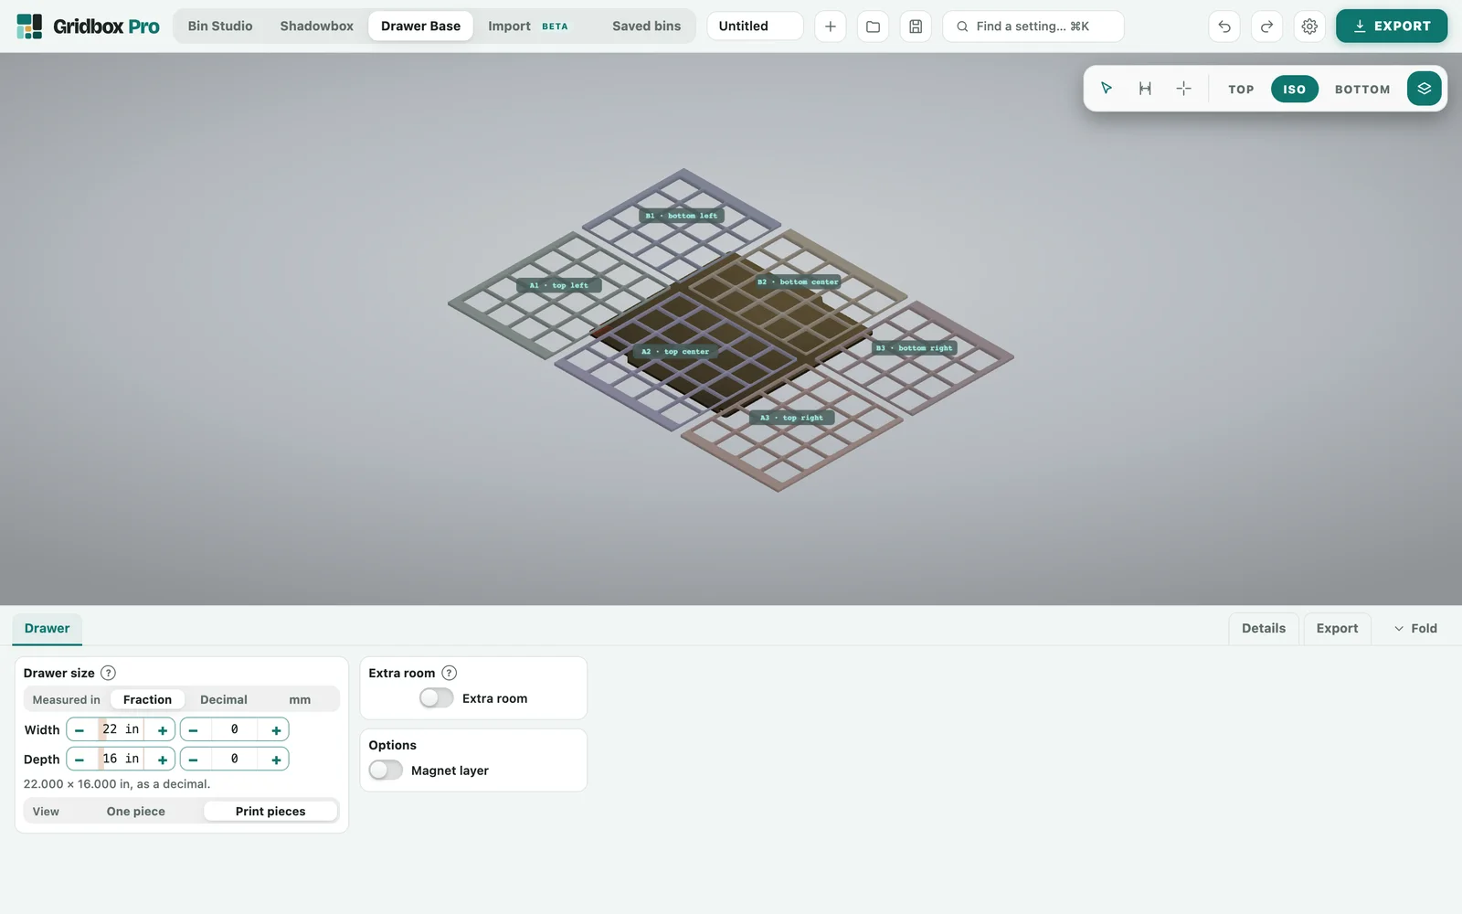Open the Shadowbox tab

tap(316, 27)
